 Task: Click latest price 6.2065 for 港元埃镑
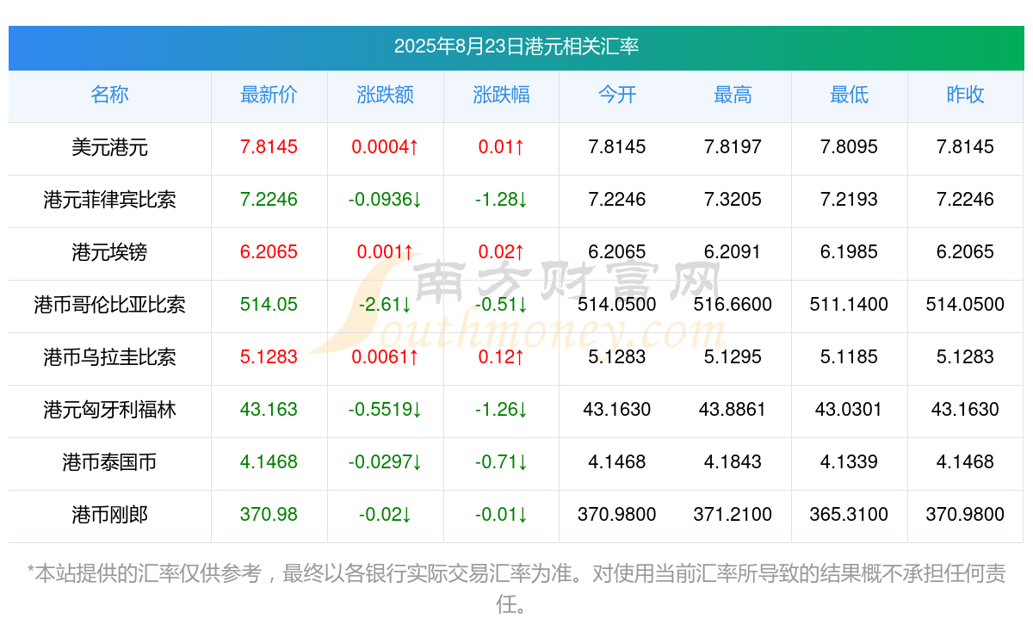(x=269, y=252)
